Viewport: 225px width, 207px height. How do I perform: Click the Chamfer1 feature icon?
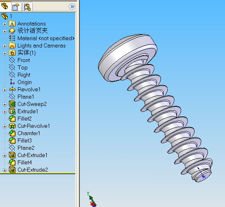coord(12,133)
